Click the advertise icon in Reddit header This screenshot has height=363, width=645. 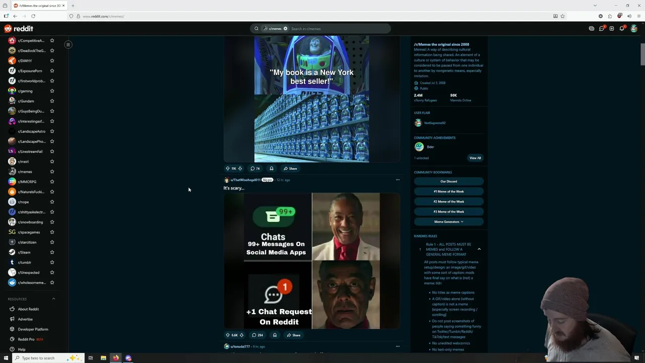click(x=591, y=29)
